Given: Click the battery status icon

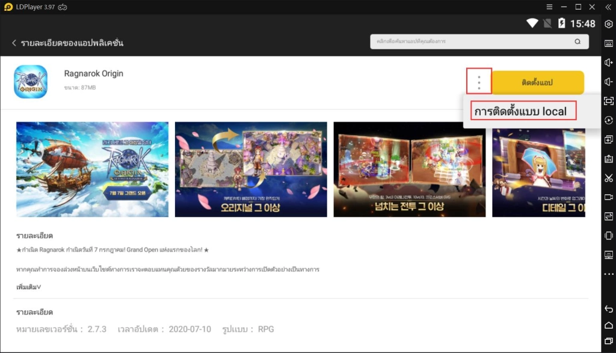Looking at the screenshot, I should (562, 23).
